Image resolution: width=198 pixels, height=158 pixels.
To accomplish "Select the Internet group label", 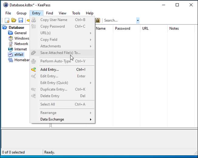I will 21,49.
